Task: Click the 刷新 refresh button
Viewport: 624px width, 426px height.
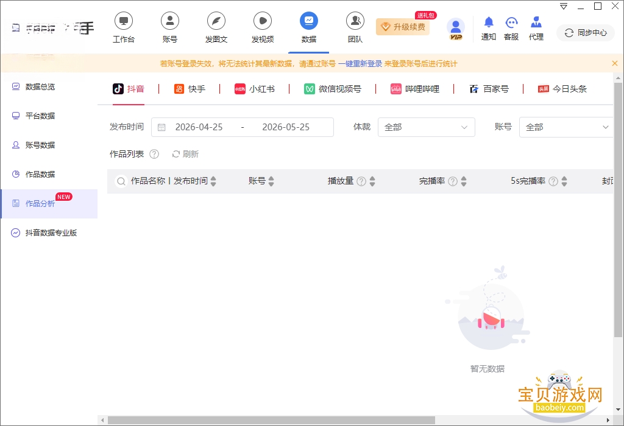Action: tap(185, 154)
